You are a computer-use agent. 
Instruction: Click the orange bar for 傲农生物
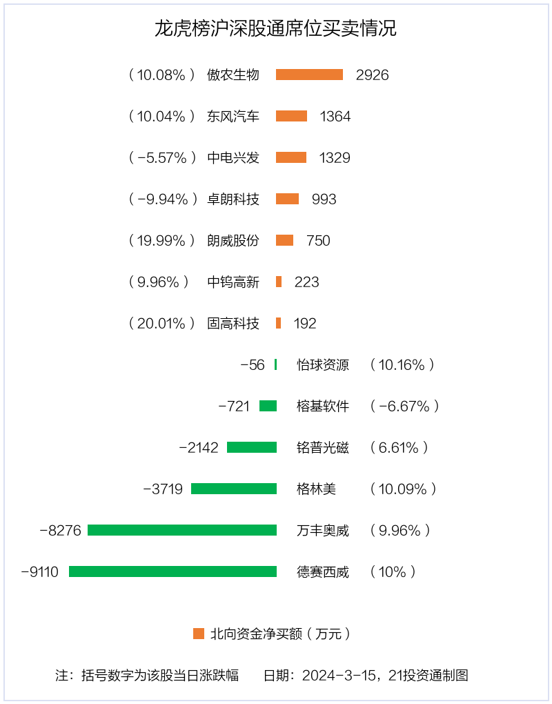coord(309,75)
